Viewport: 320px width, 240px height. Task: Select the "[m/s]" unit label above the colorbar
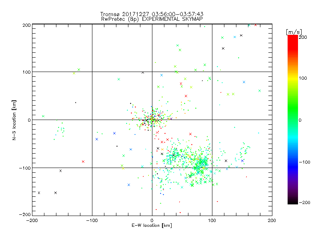(294, 32)
